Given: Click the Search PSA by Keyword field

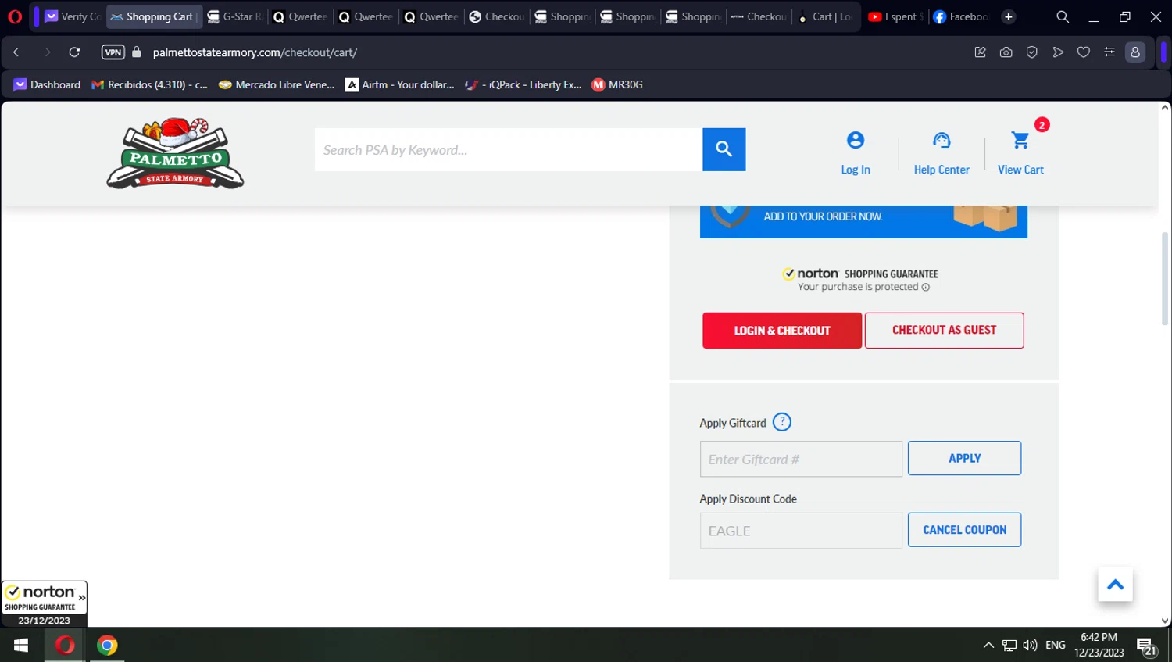Looking at the screenshot, I should (509, 149).
